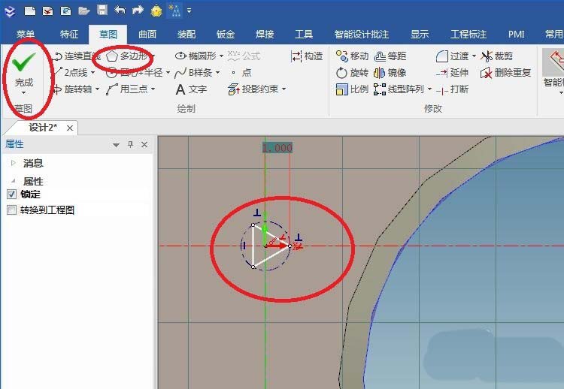Viewport: 564px width, 389px height.
Task: Click the 线型阵列 linear pattern tool
Action: point(399,89)
